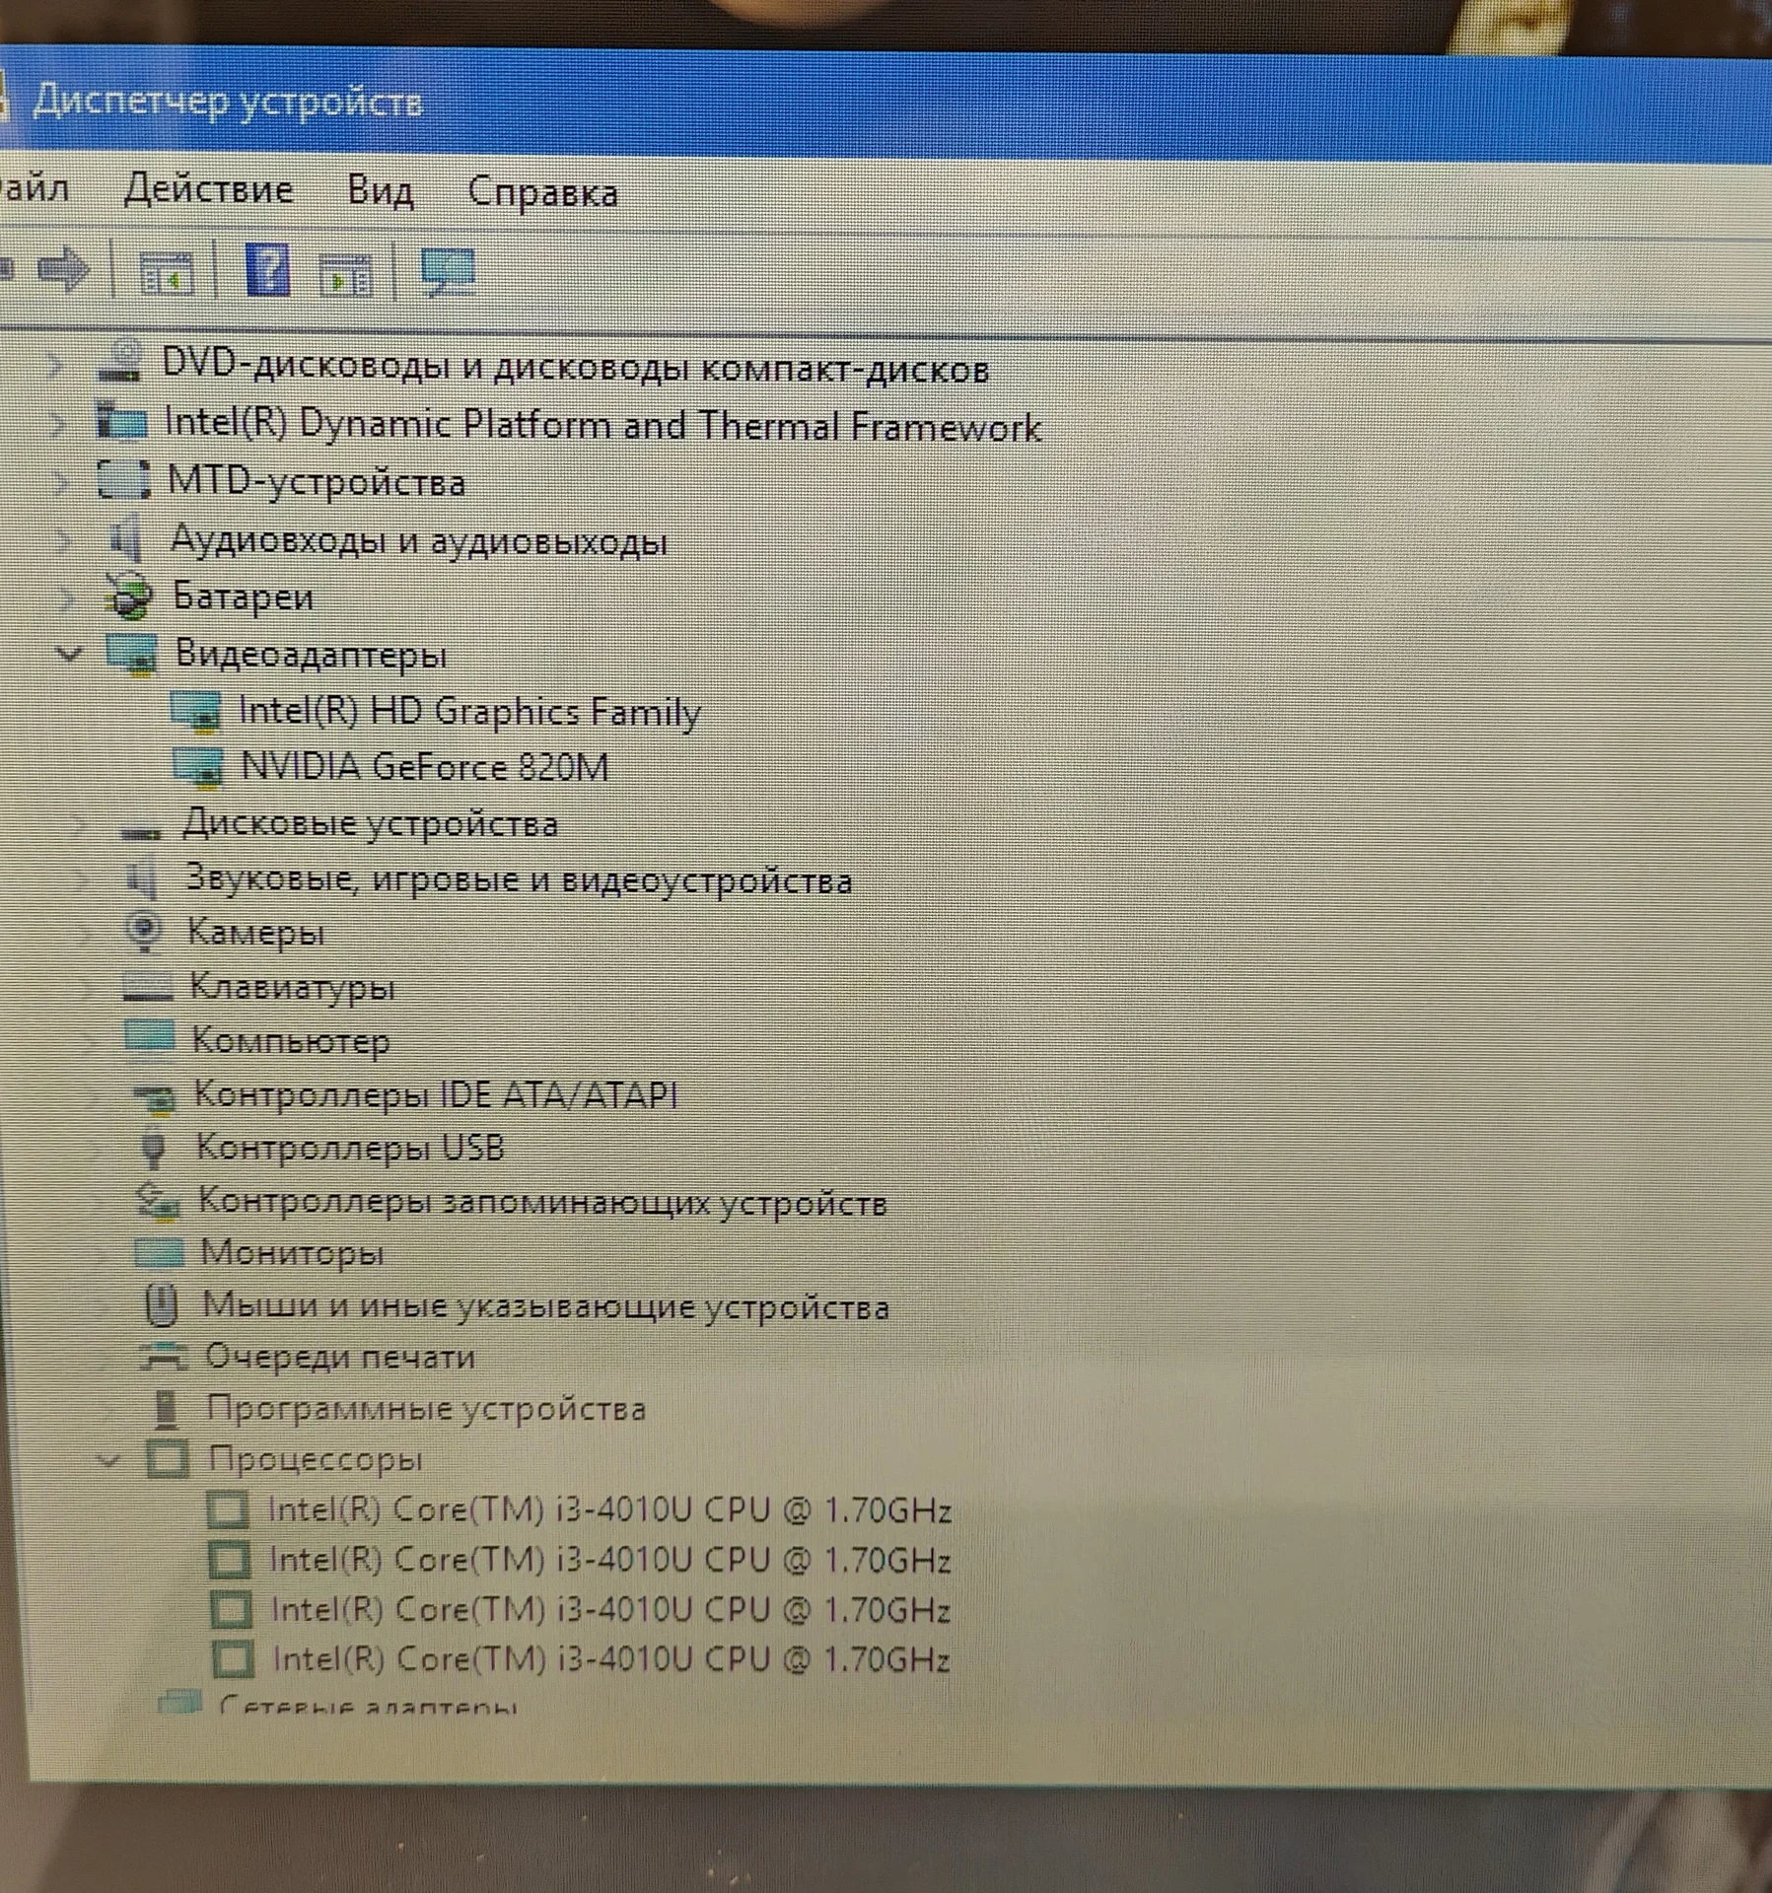Expand the DVD-дисководы и дисководы компакт-дисков node
The image size is (1772, 1893).
(x=56, y=366)
